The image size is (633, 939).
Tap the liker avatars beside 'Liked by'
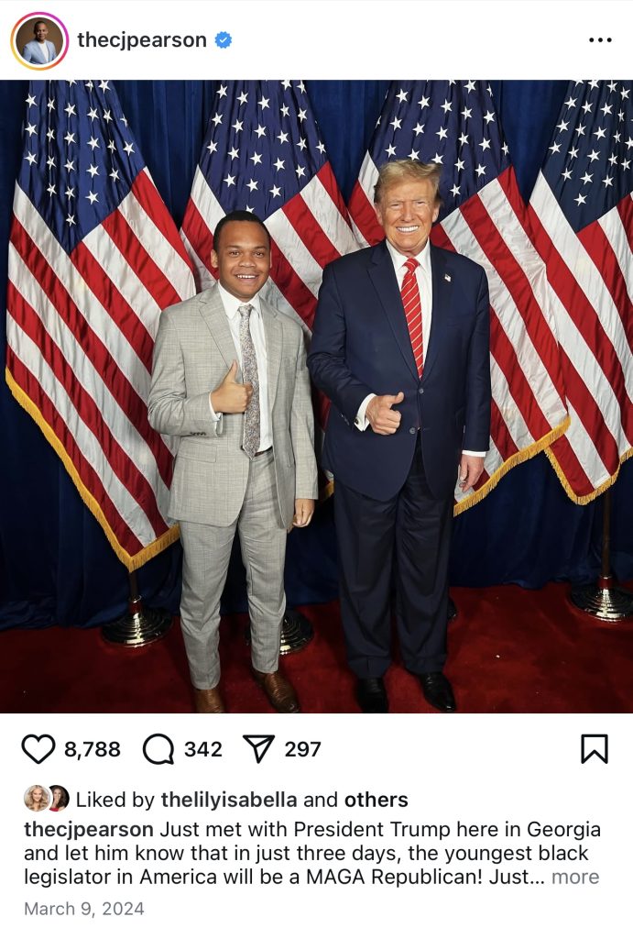tap(47, 799)
